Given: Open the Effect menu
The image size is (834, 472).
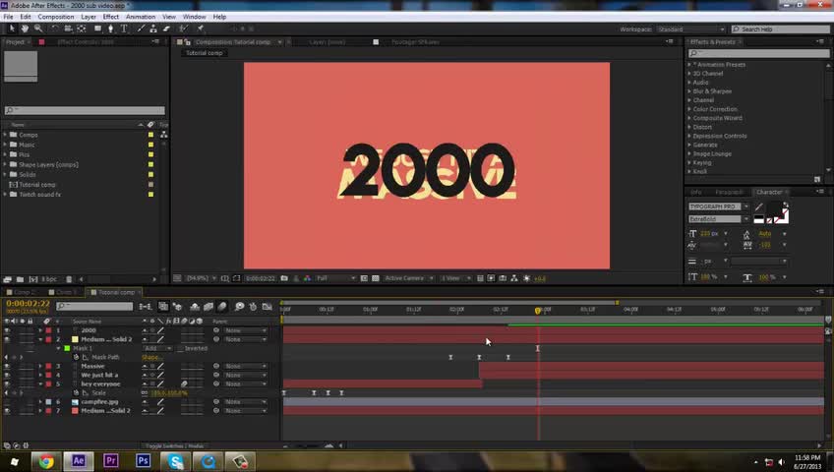Looking at the screenshot, I should [110, 17].
